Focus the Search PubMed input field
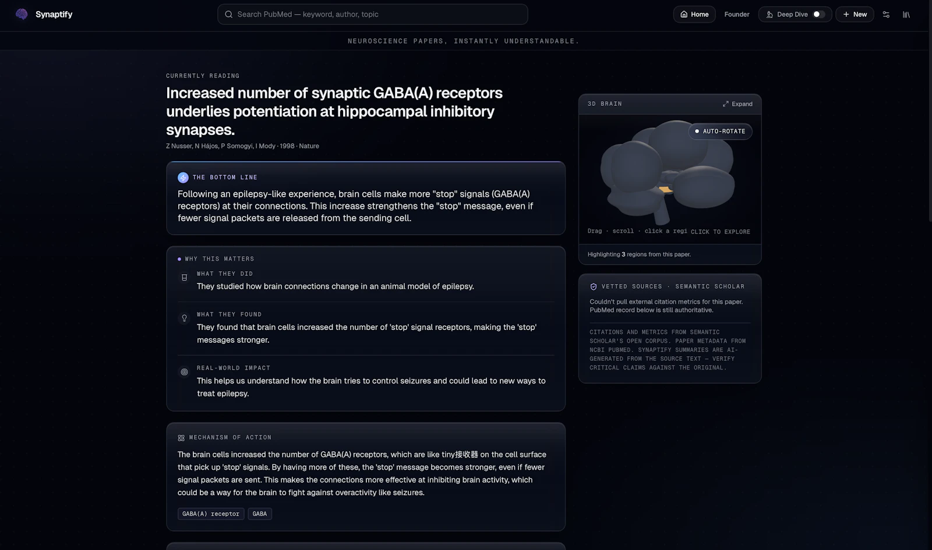Image resolution: width=932 pixels, height=550 pixels. tap(373, 14)
